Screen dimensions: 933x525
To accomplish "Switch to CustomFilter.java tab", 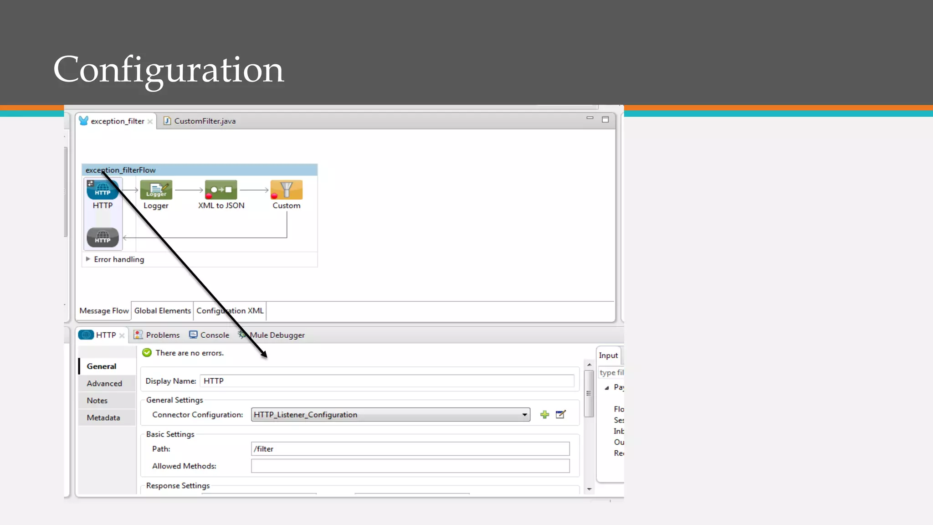I will click(x=204, y=121).
